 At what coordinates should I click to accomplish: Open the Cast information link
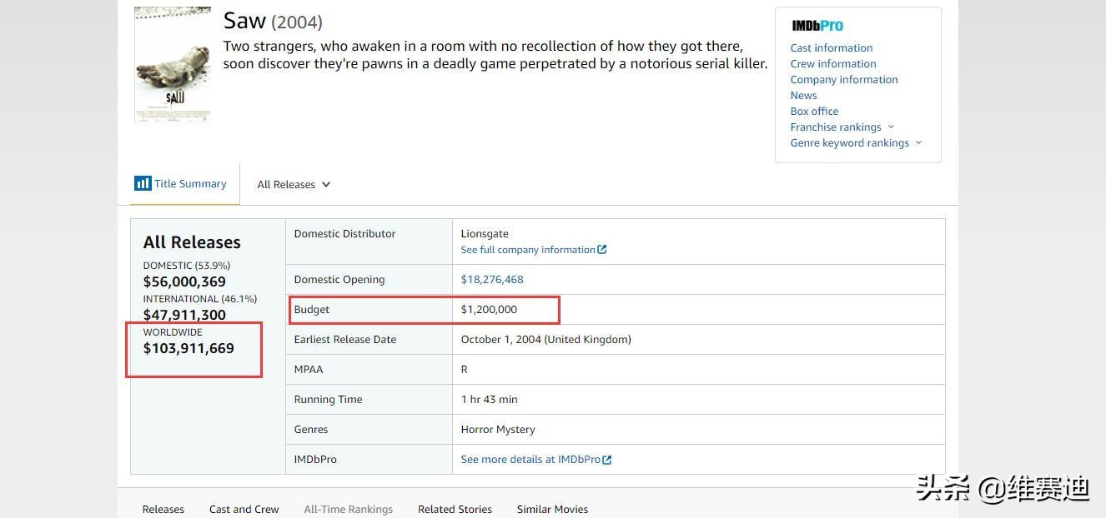click(832, 47)
